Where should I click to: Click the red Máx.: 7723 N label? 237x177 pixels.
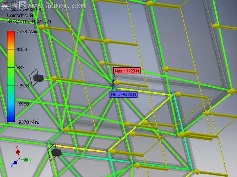point(127,71)
